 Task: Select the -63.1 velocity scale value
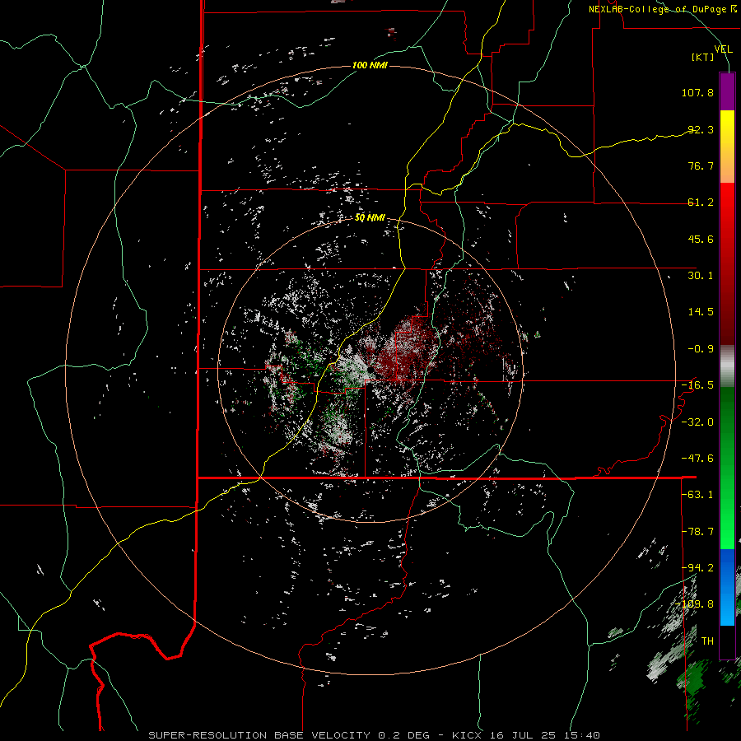697,495
